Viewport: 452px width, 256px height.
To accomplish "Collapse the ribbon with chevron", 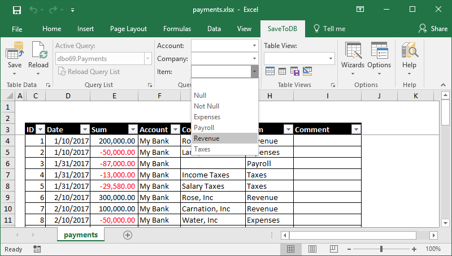I will coord(443,85).
